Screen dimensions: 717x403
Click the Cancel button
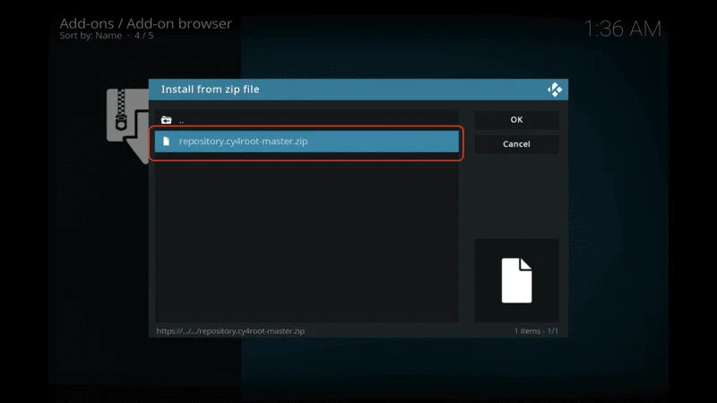pos(516,144)
